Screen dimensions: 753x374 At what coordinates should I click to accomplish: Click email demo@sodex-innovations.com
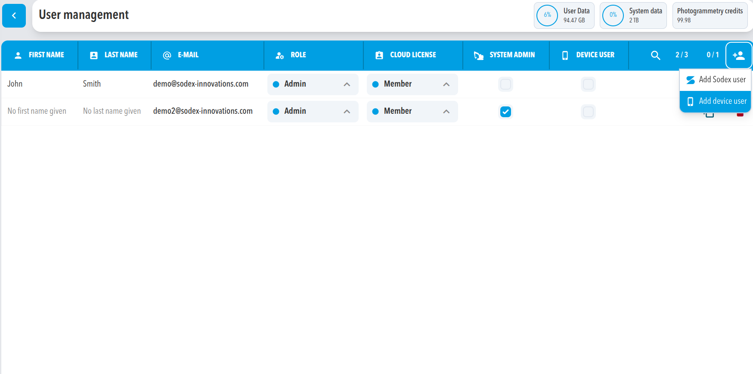tap(201, 84)
